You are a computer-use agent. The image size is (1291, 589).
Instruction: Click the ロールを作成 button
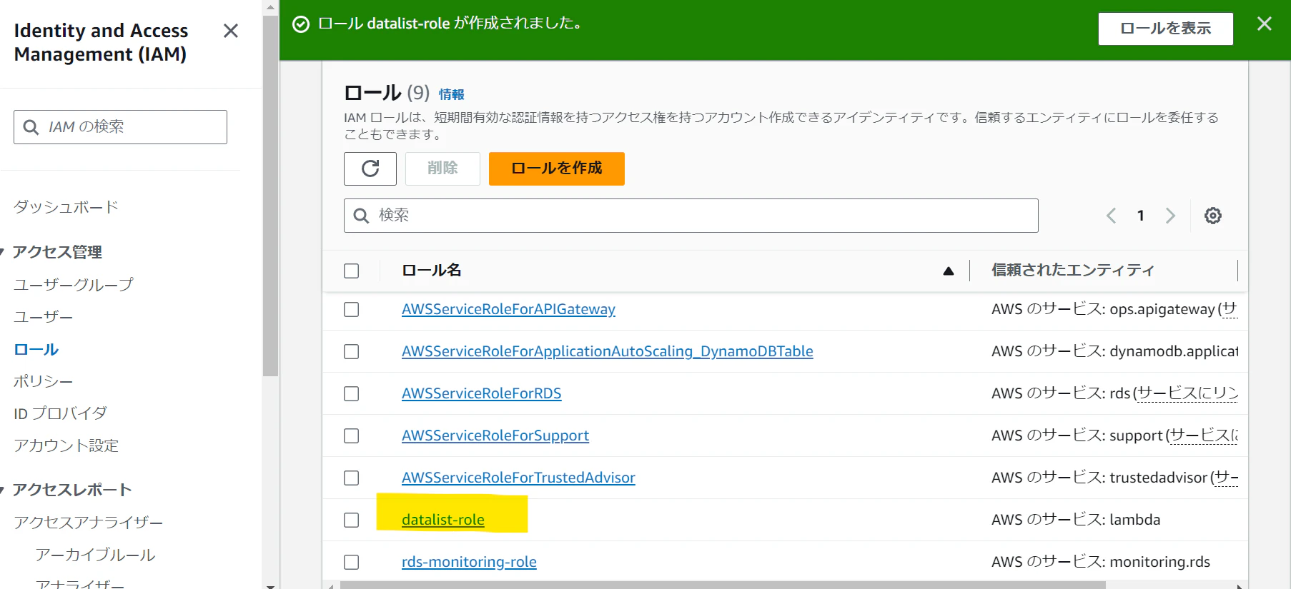click(x=556, y=168)
